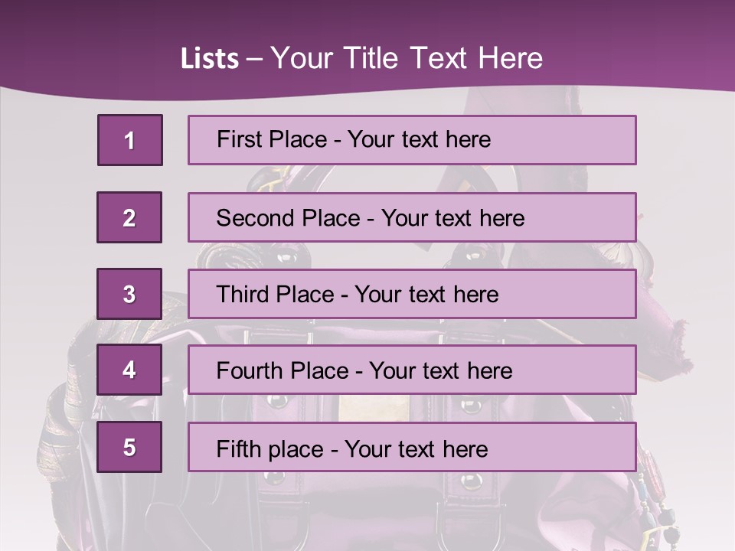Select the number 2 square
The width and height of the screenshot is (735, 551).
pos(129,217)
